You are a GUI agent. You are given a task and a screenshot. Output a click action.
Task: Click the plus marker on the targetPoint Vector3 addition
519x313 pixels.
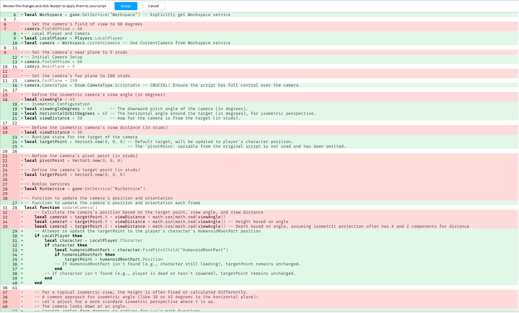click(x=21, y=141)
